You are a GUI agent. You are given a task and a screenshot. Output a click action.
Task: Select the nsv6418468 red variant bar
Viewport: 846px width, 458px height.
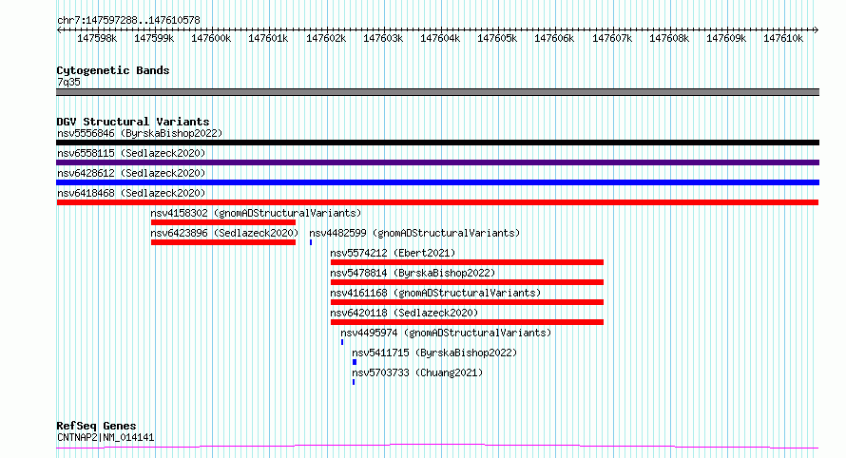click(437, 202)
